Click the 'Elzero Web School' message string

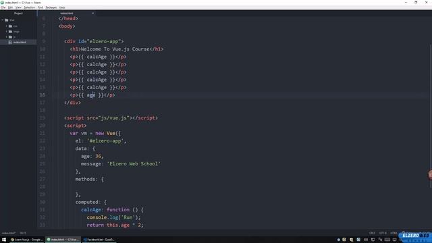click(134, 164)
